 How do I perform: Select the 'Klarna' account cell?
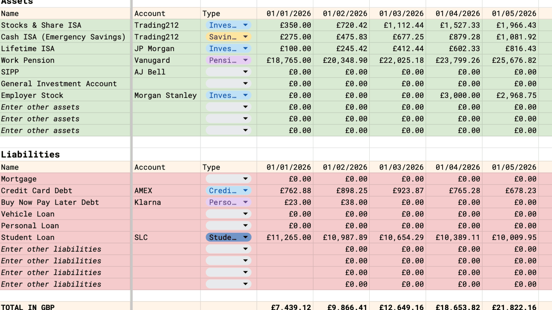[166, 202]
